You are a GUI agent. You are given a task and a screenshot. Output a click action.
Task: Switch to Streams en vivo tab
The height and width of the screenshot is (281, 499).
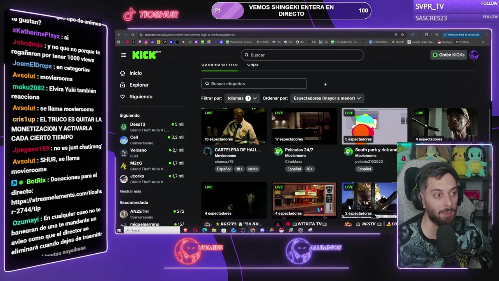pos(219,64)
